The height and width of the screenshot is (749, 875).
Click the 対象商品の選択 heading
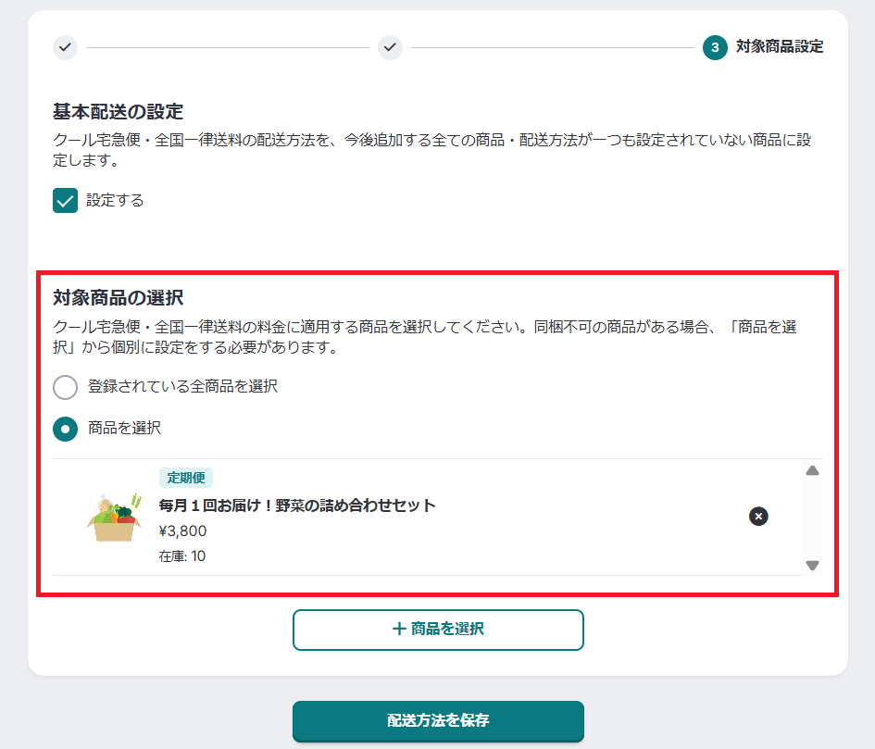pyautogui.click(x=118, y=298)
